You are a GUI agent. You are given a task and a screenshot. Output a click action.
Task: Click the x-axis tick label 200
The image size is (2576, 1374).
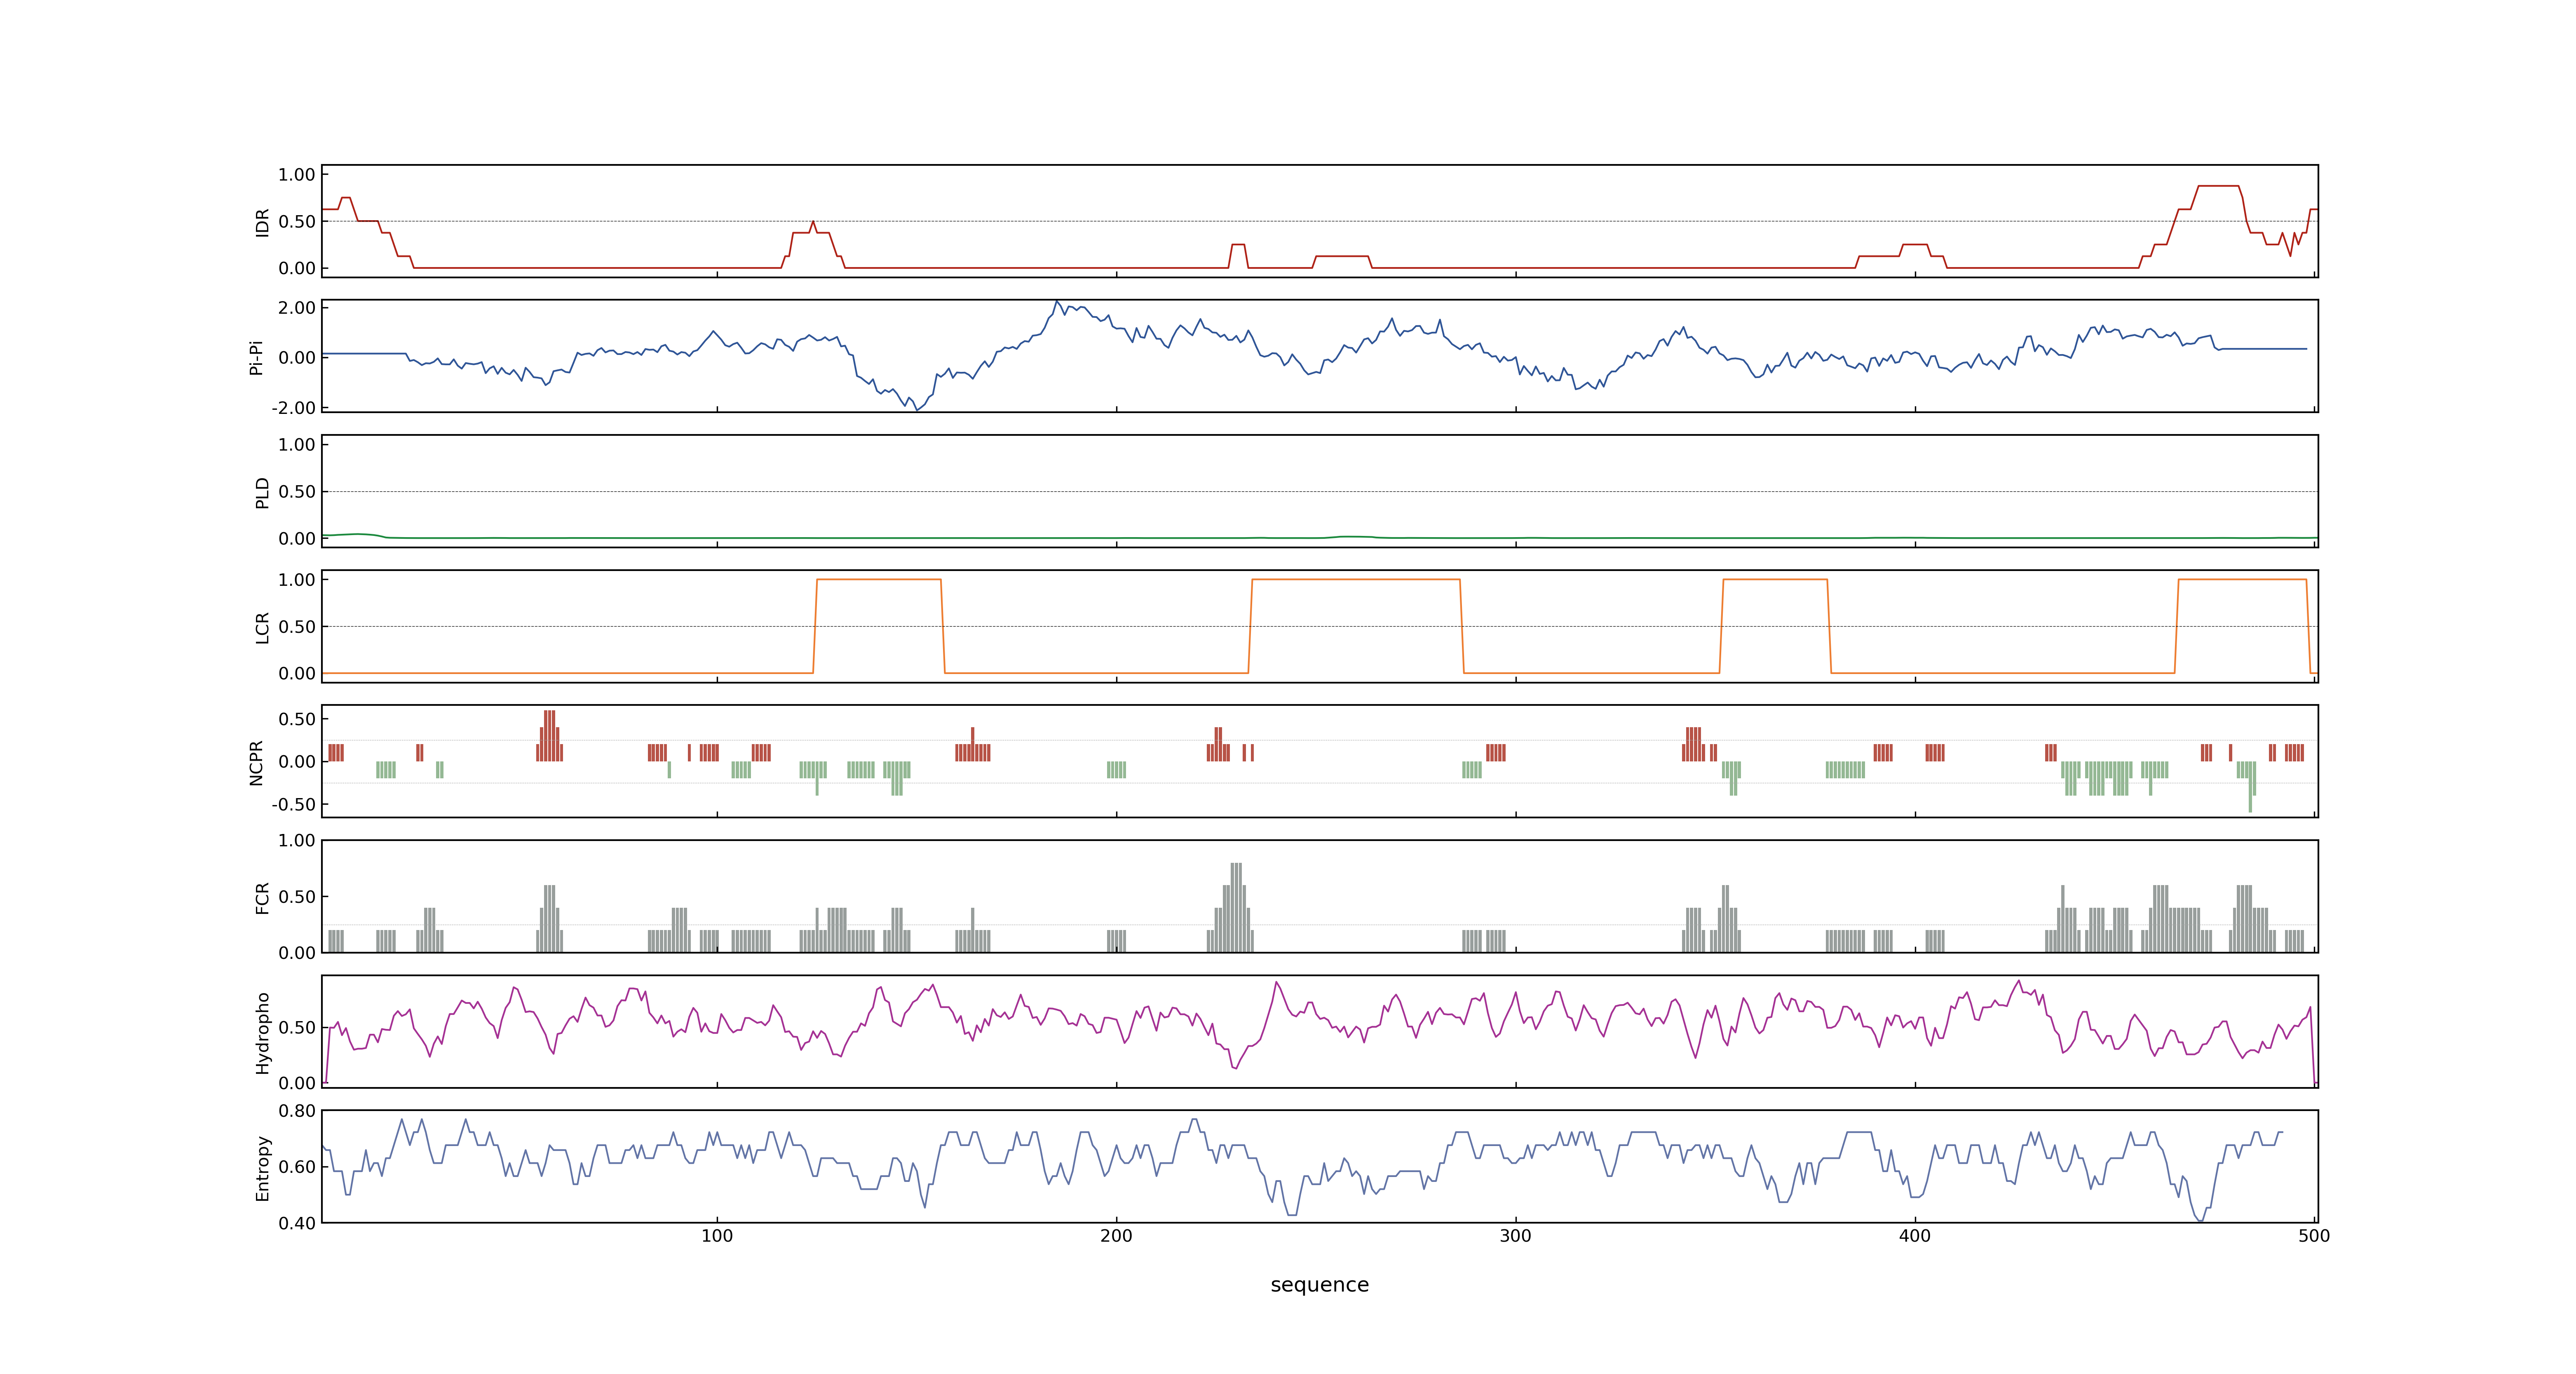click(x=1116, y=1236)
